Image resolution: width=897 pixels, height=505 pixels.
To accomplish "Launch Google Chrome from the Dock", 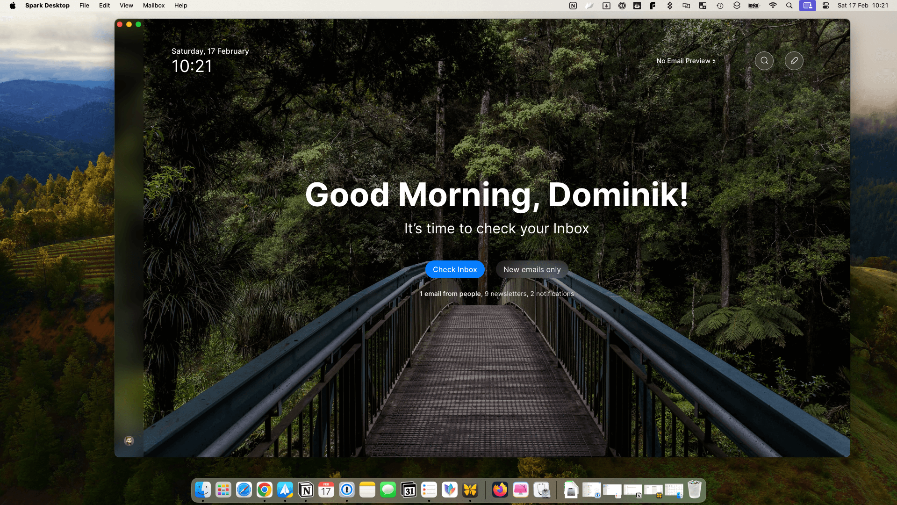I will pos(264,490).
